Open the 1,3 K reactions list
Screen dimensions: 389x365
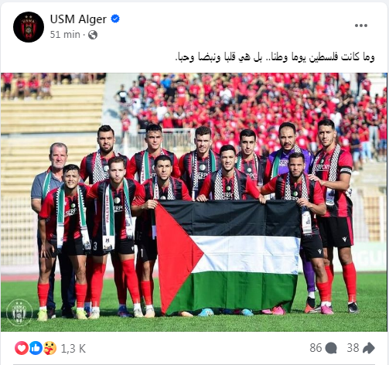coord(73,349)
